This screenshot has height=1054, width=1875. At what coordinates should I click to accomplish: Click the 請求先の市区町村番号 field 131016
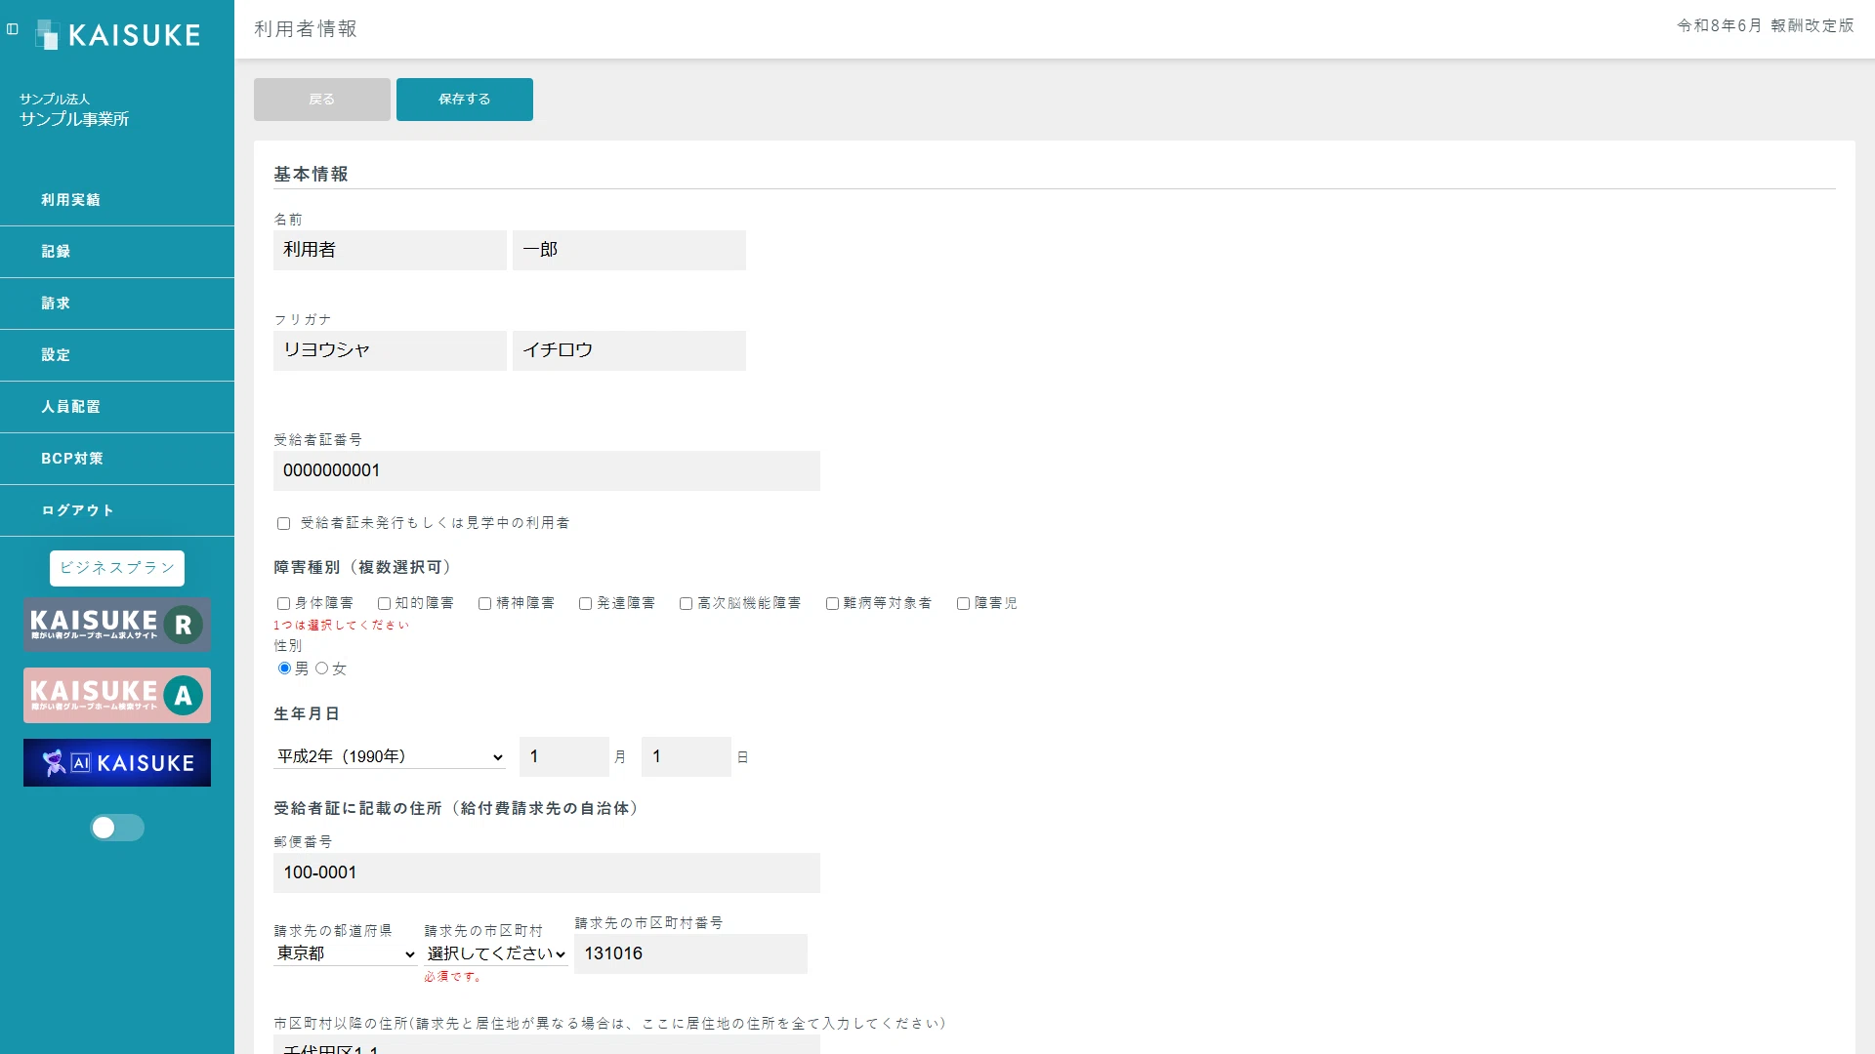pyautogui.click(x=691, y=953)
